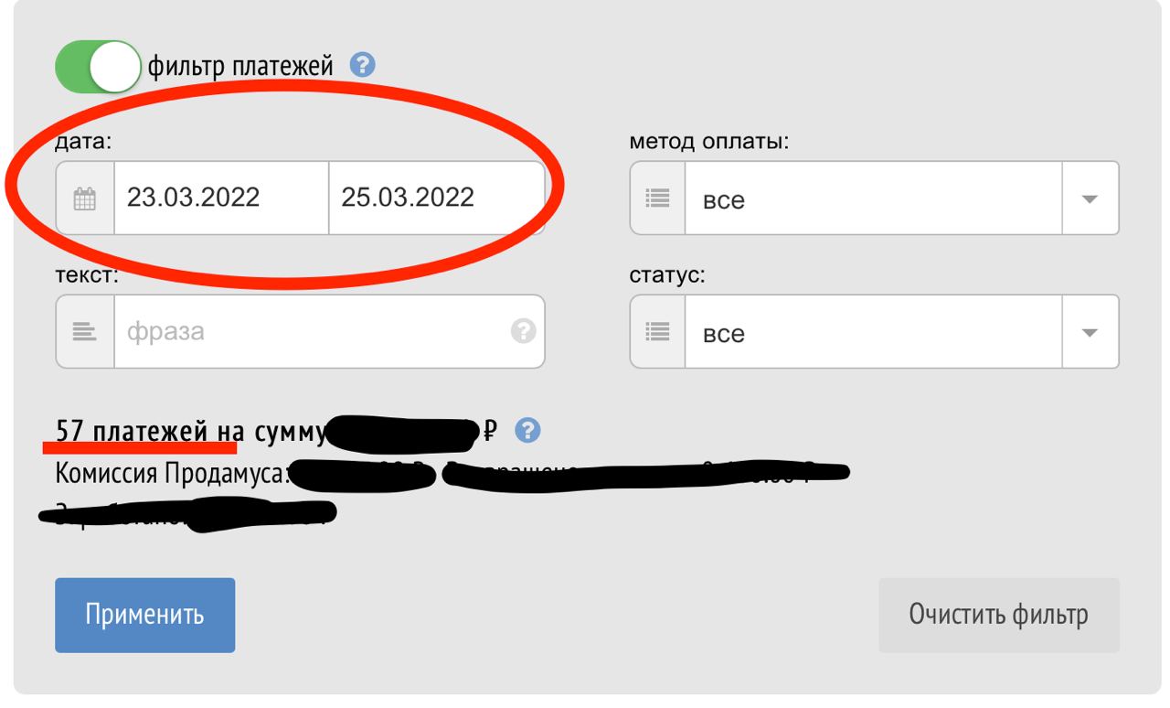Open the статус combo box
Screen dimensions: 1170x708
tap(874, 331)
